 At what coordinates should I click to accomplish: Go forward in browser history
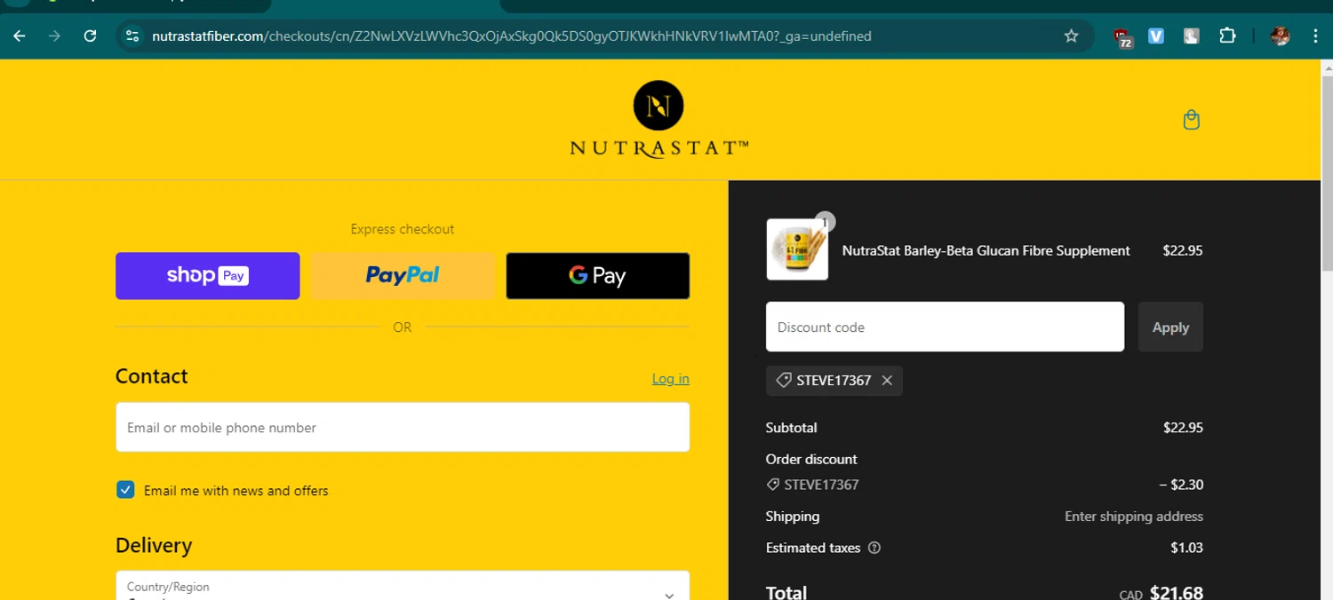[55, 36]
